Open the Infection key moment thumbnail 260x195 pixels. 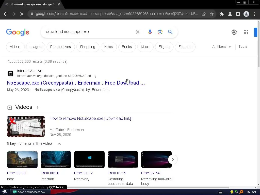[x=56, y=159]
